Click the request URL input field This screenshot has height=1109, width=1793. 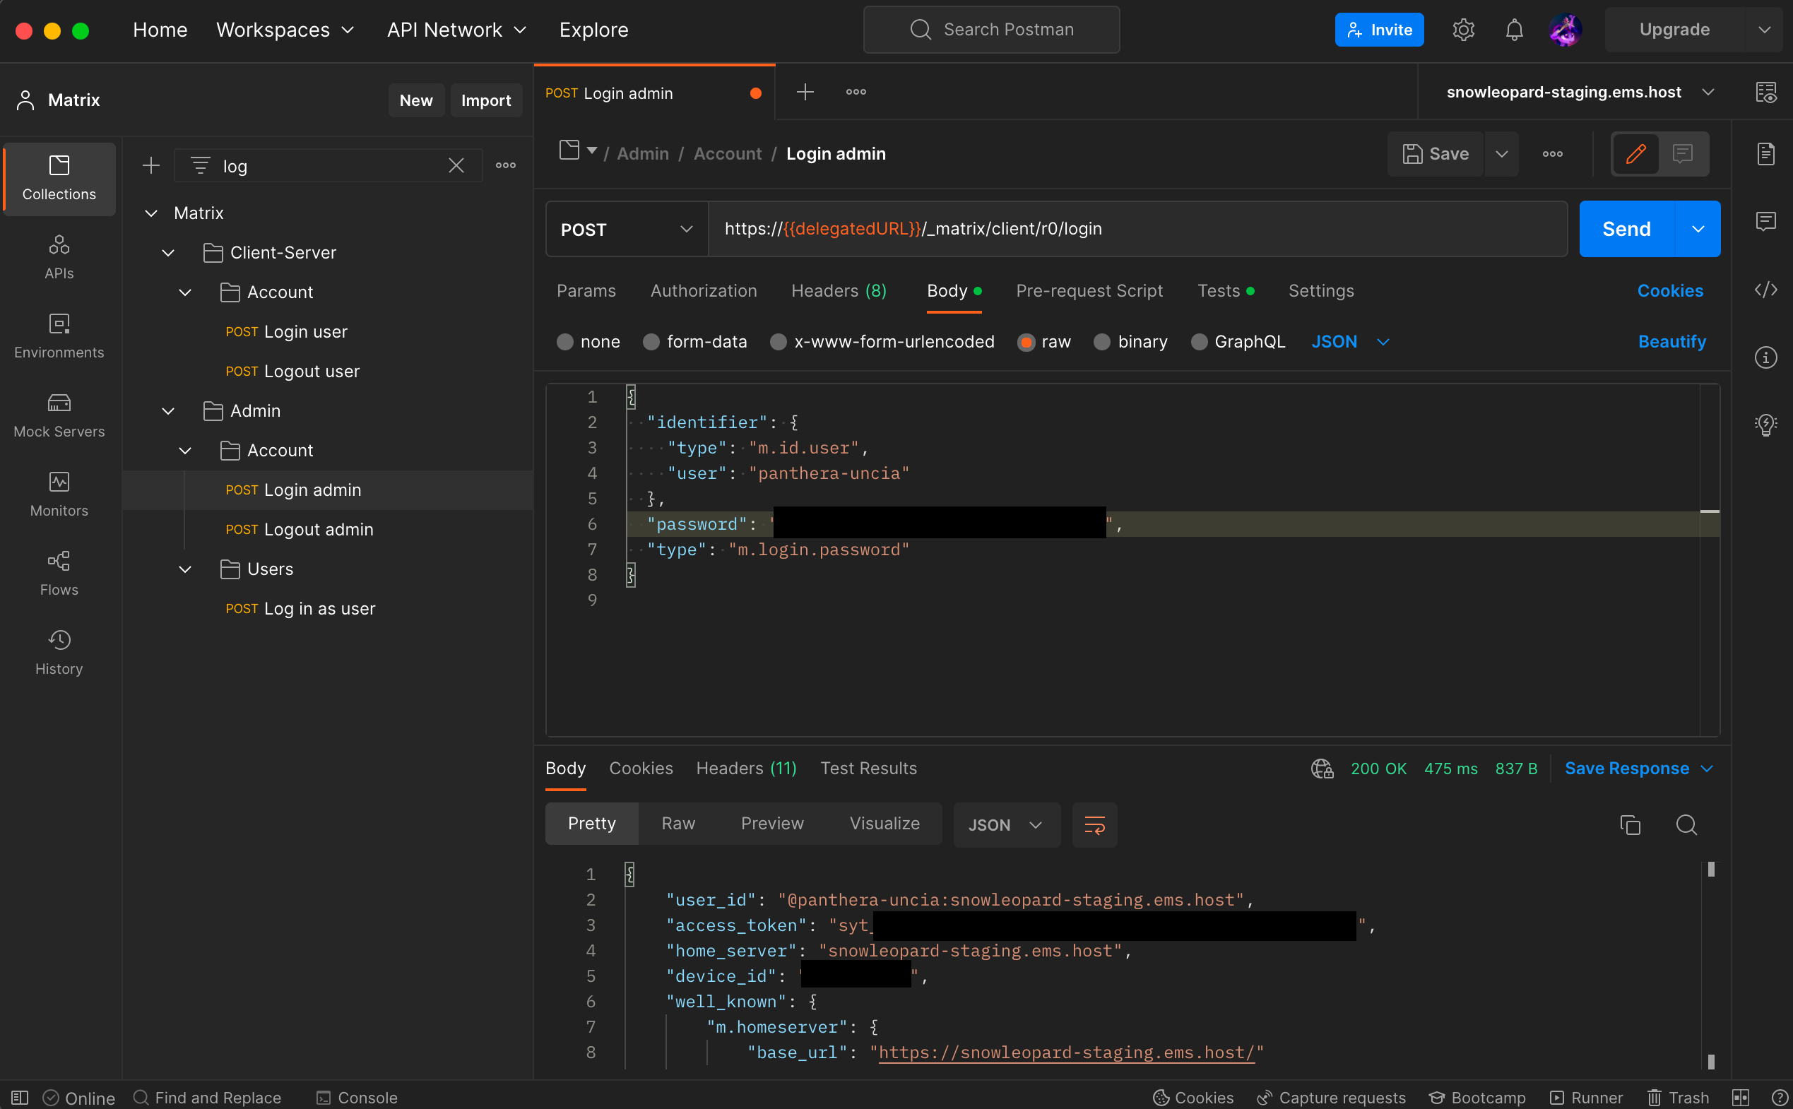click(x=1137, y=229)
